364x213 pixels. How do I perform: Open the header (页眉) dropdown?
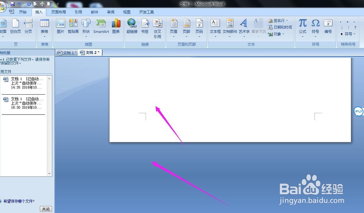(174, 28)
